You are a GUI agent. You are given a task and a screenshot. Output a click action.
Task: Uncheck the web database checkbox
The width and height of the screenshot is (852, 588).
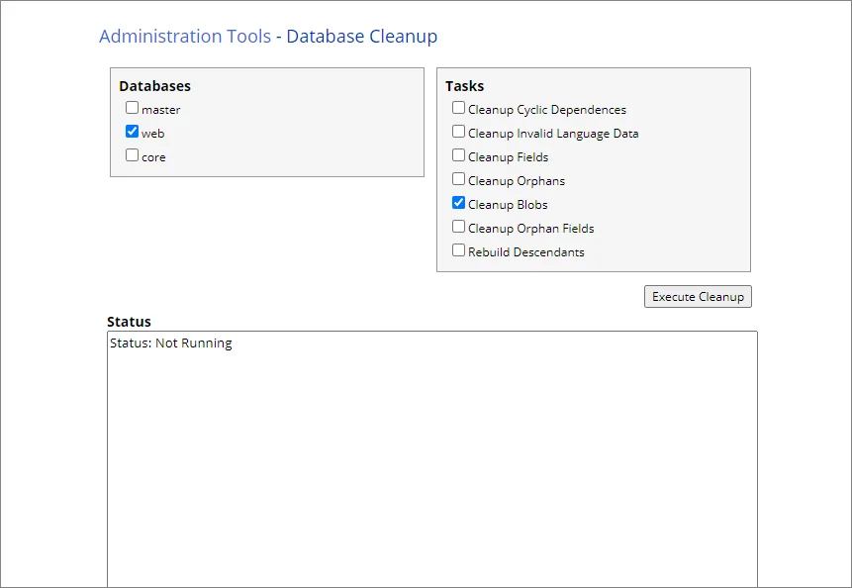pos(132,132)
